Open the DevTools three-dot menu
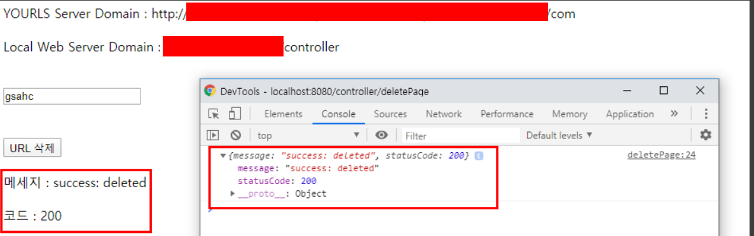The height and width of the screenshot is (236, 754). pyautogui.click(x=706, y=114)
